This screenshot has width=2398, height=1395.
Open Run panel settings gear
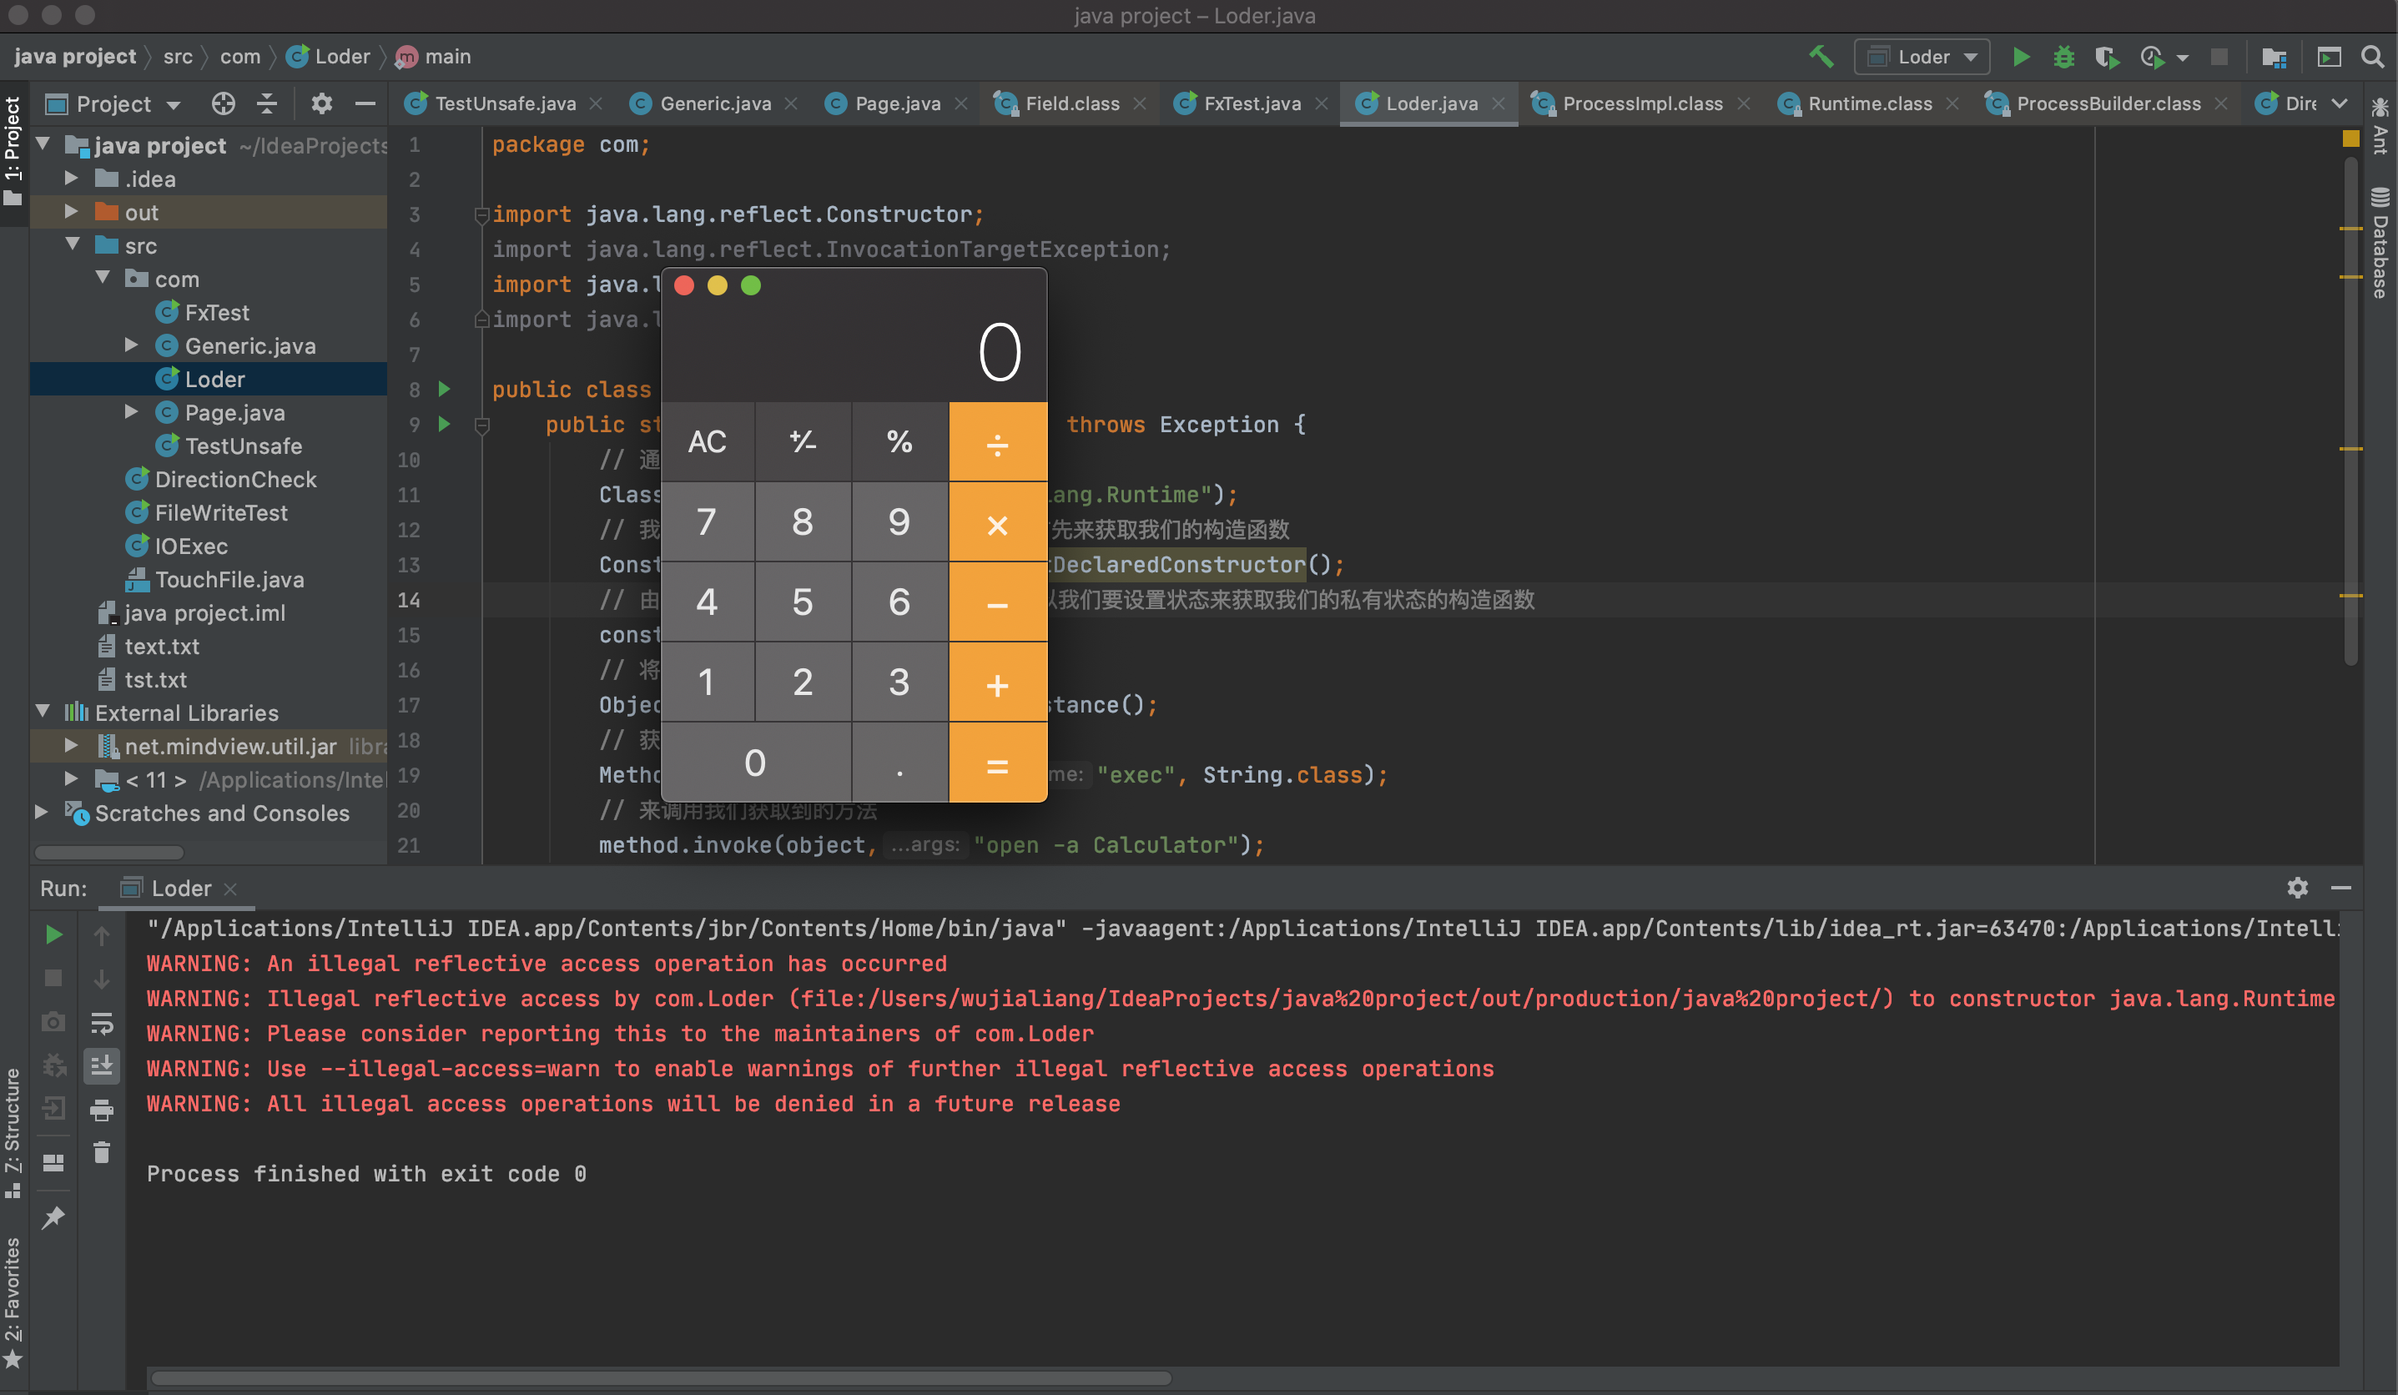[x=2297, y=888]
